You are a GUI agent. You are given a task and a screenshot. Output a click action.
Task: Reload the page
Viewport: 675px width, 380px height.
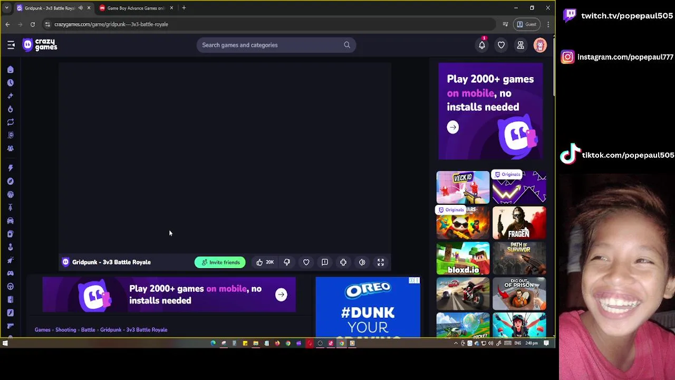click(x=33, y=24)
